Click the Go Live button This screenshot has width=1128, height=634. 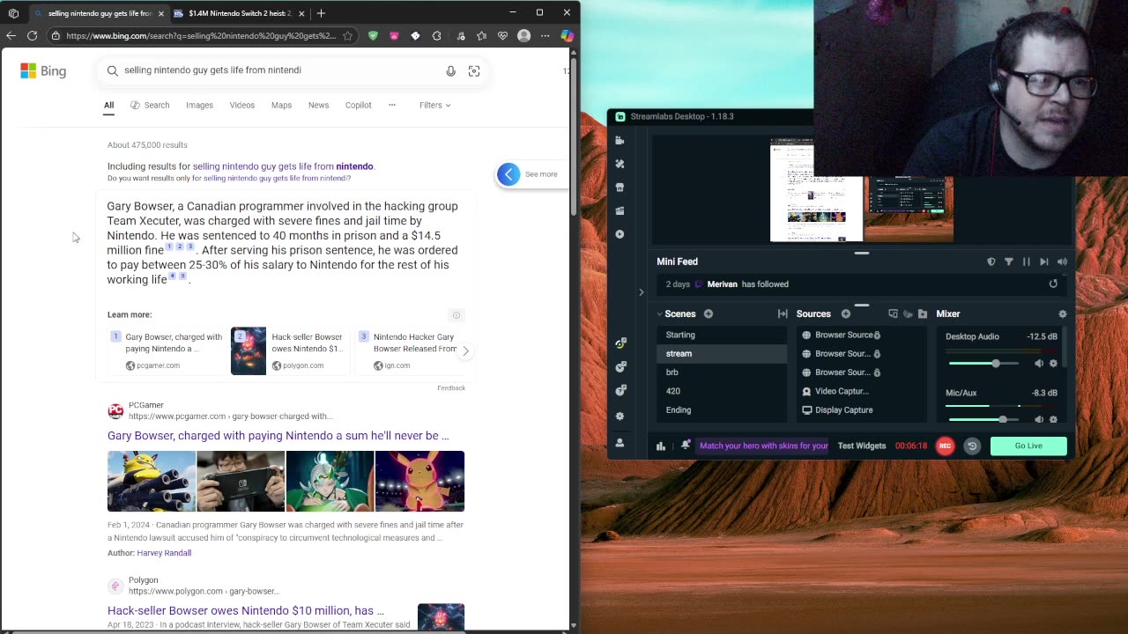point(1028,446)
